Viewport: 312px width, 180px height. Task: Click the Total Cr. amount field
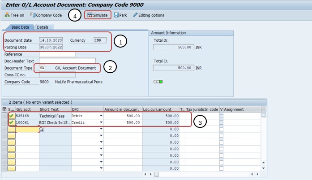click(x=174, y=68)
